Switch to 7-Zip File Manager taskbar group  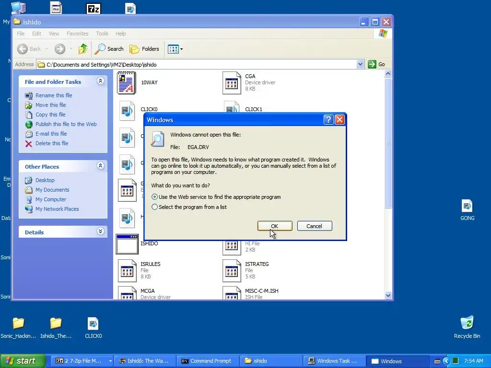click(82, 361)
